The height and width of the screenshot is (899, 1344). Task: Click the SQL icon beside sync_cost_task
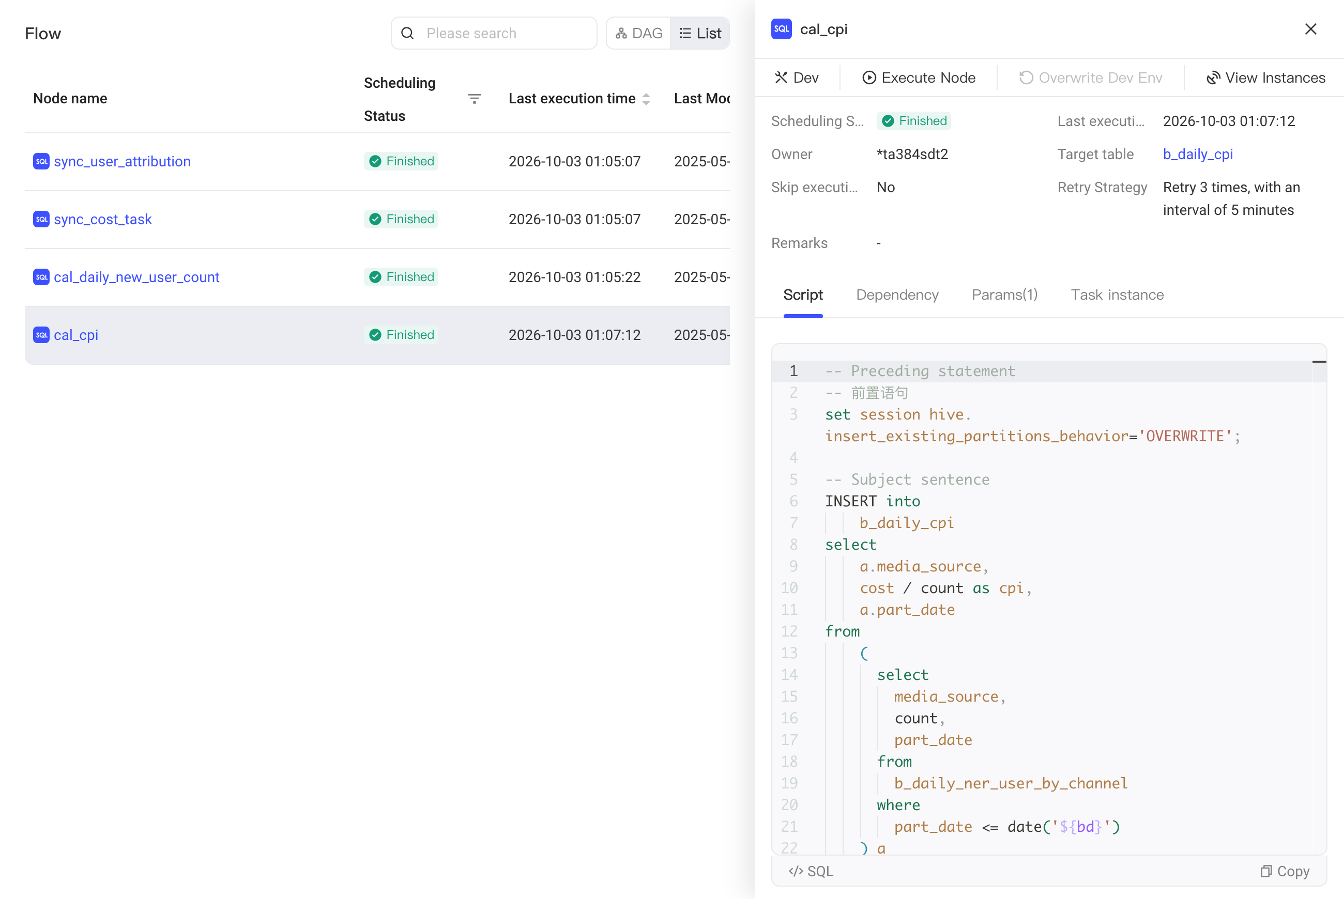coord(41,220)
